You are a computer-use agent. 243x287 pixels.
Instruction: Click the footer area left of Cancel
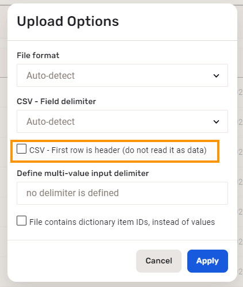point(72,261)
